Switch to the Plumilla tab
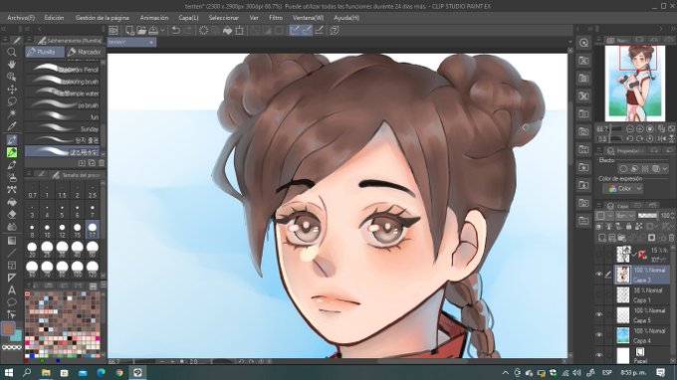This screenshot has height=380, width=677. pyautogui.click(x=45, y=52)
